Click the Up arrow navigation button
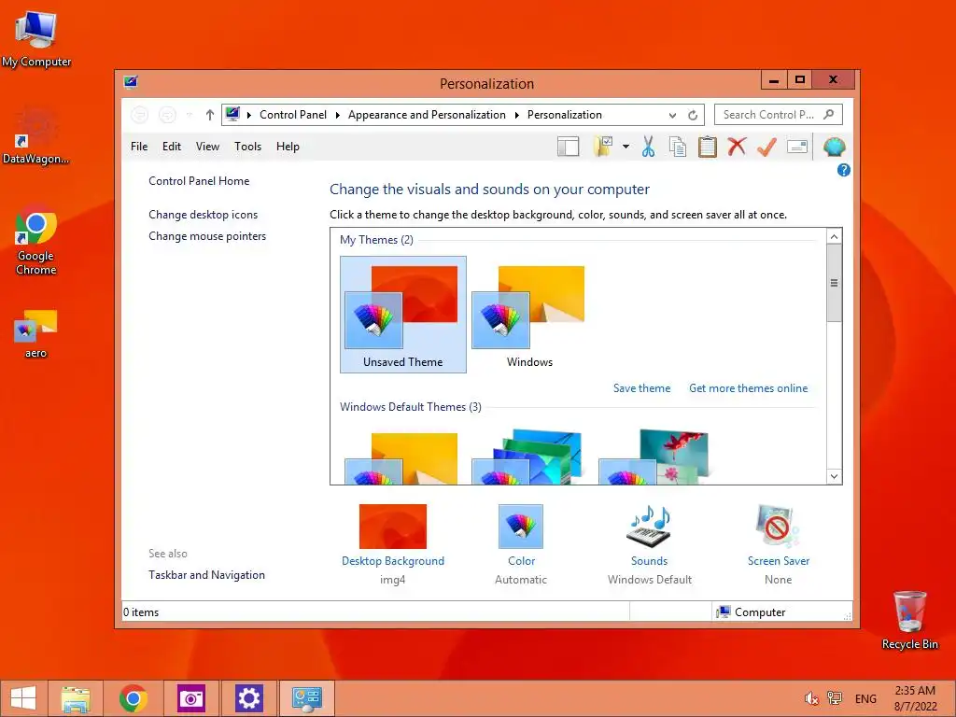The height and width of the screenshot is (717, 956). click(x=210, y=115)
